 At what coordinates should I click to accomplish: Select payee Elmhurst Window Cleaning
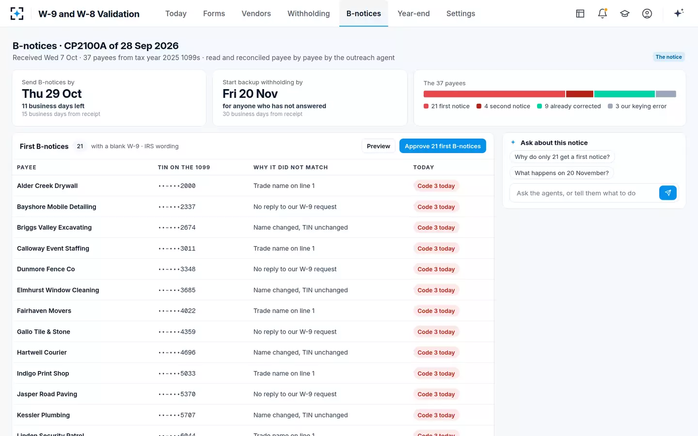click(58, 290)
